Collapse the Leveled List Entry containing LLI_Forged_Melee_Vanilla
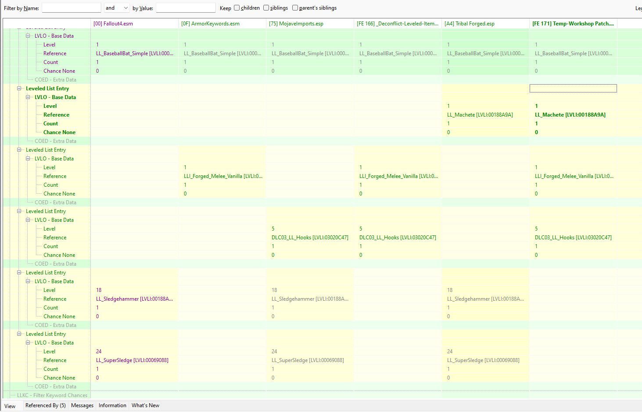Screen dimensions: 642x412 [x=19, y=150]
